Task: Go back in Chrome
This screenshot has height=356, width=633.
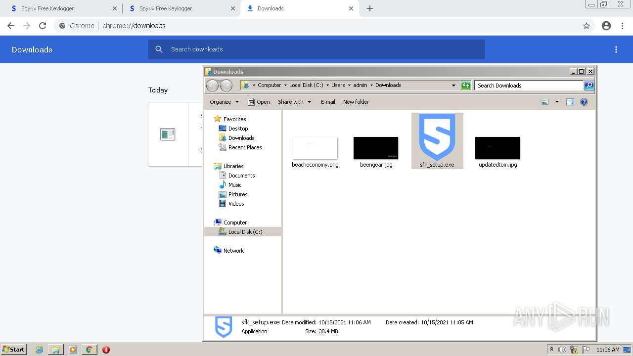Action: click(x=11, y=26)
